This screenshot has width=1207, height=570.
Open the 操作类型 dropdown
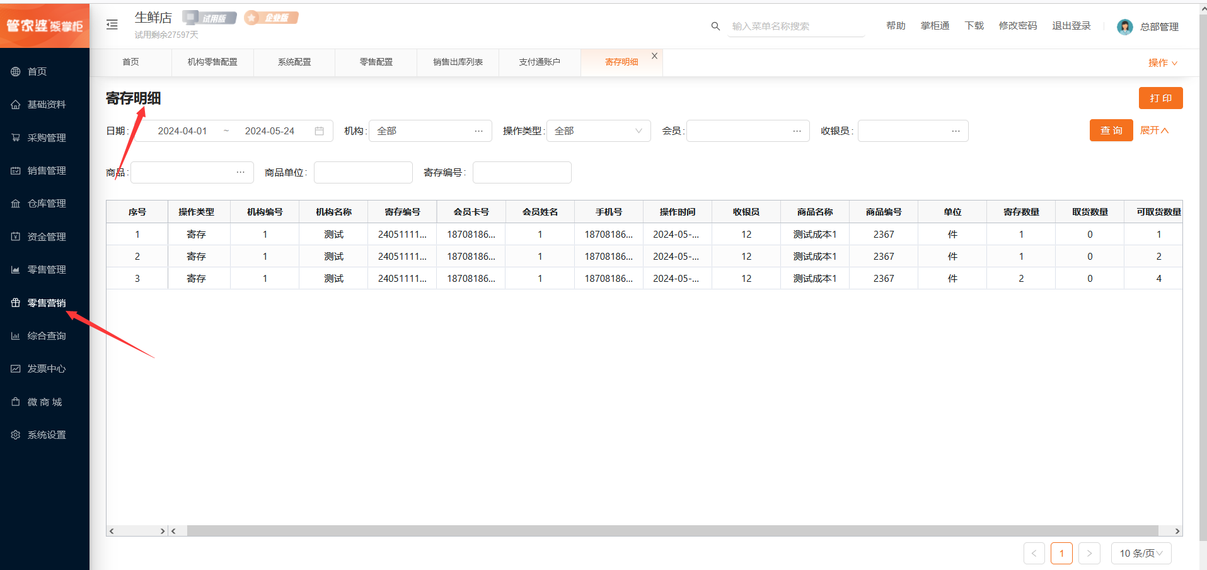pos(598,131)
